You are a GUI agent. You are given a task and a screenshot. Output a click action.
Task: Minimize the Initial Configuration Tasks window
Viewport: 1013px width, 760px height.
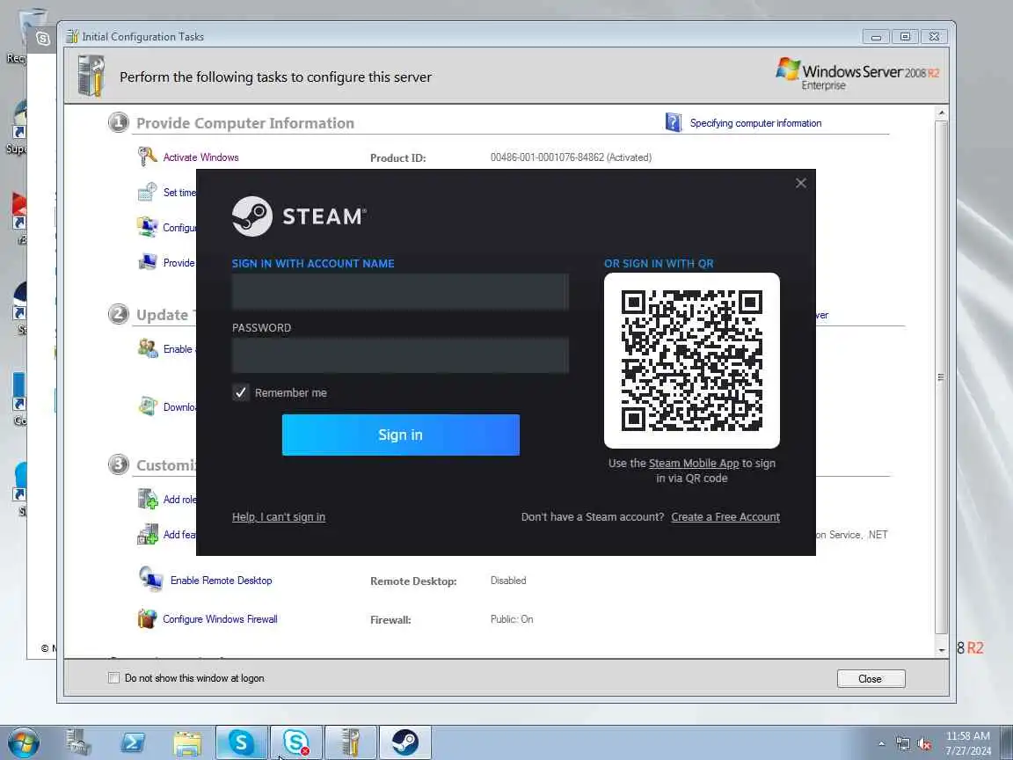[876, 37]
